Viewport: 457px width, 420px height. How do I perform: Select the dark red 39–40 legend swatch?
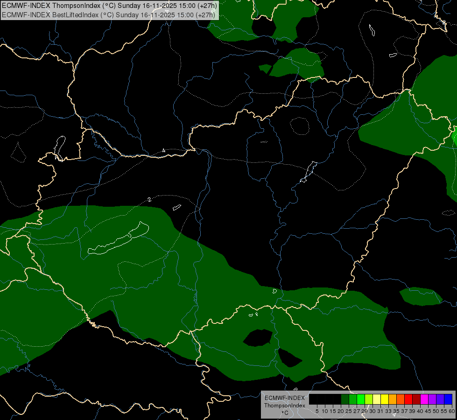416,399
